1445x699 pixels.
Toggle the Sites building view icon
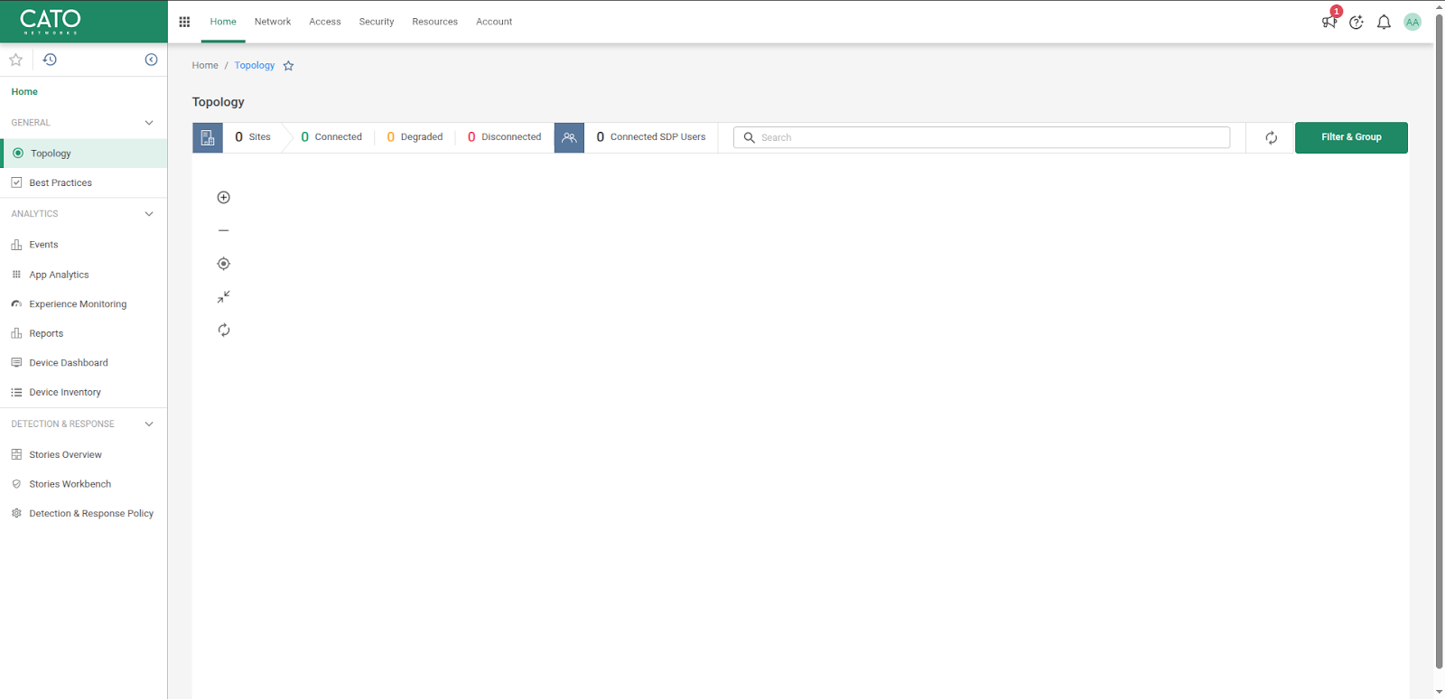pyautogui.click(x=208, y=137)
